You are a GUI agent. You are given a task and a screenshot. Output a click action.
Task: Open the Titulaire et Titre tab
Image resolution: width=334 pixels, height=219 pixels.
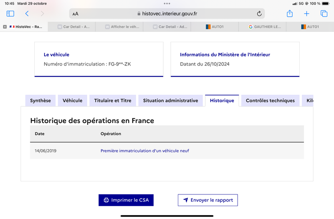[113, 101]
